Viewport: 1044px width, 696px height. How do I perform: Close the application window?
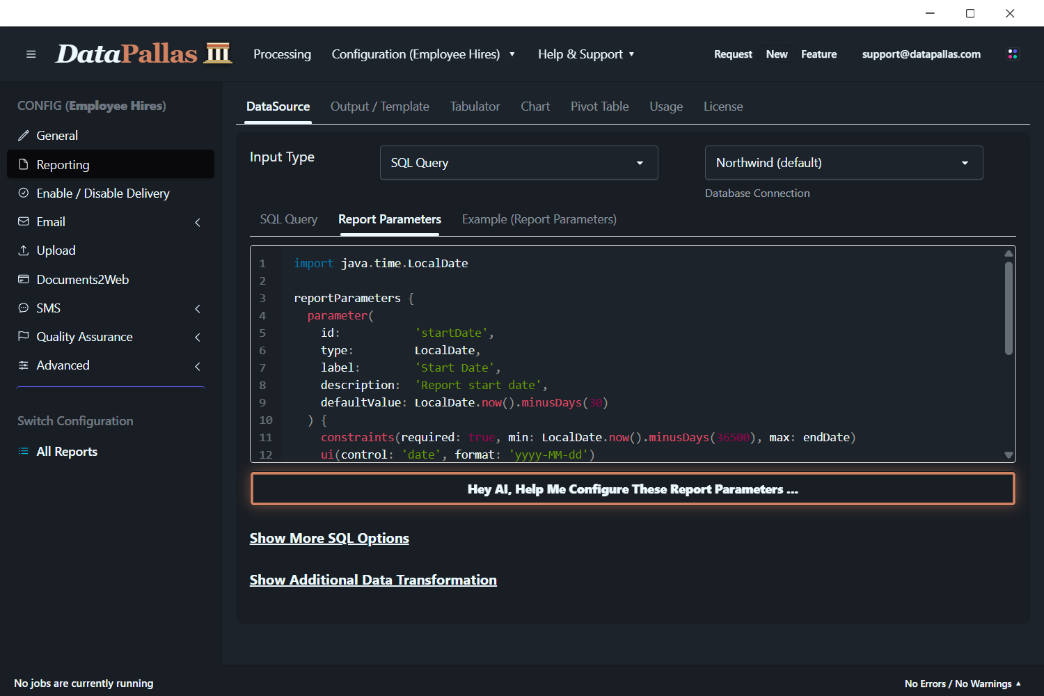(1010, 13)
